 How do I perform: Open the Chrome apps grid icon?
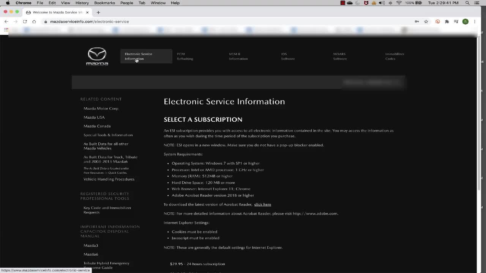point(6,30)
